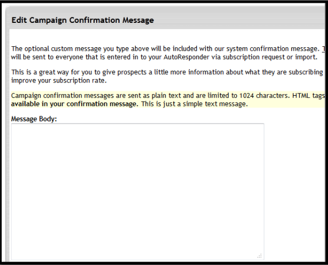
Task: Click the 'Message Body:' field label
Action: click(x=34, y=119)
